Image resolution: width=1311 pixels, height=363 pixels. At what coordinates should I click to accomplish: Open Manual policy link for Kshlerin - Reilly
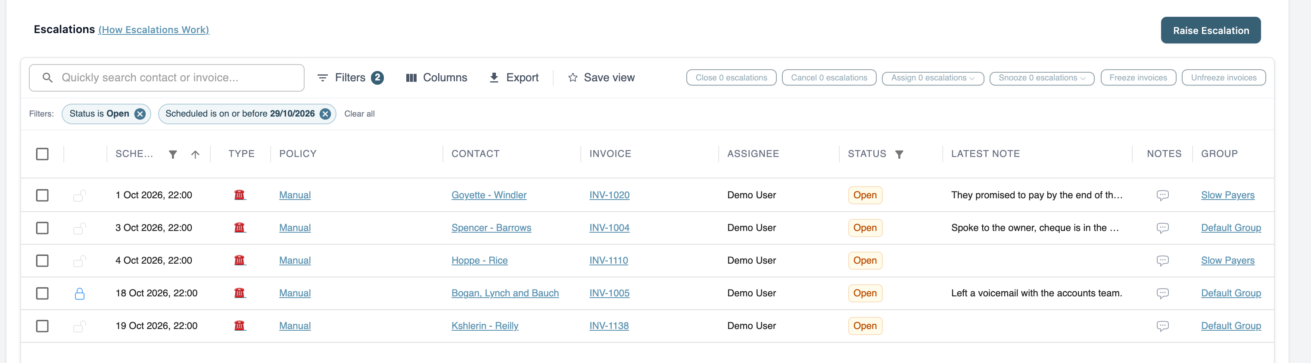295,326
